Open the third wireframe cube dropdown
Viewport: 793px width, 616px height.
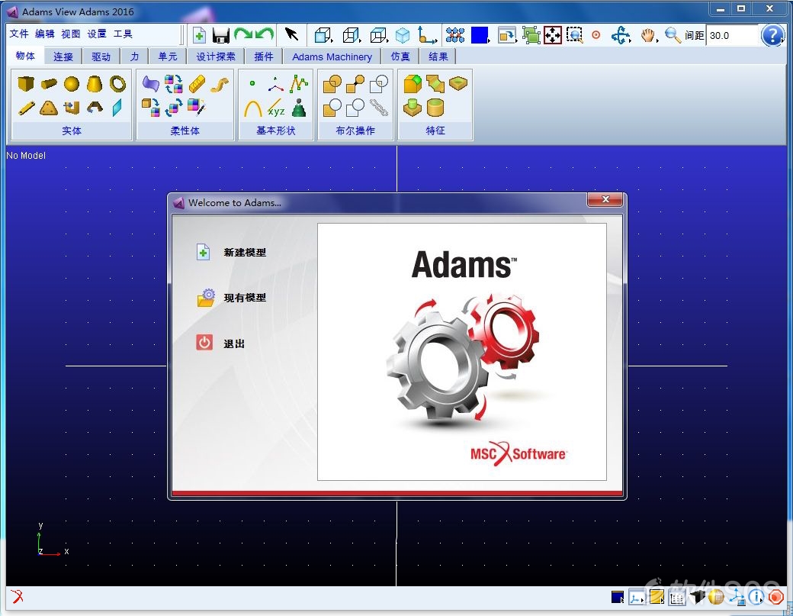click(x=379, y=35)
